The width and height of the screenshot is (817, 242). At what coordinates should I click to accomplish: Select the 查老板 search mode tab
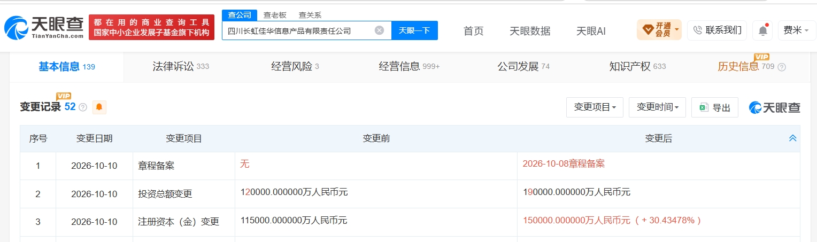click(275, 15)
